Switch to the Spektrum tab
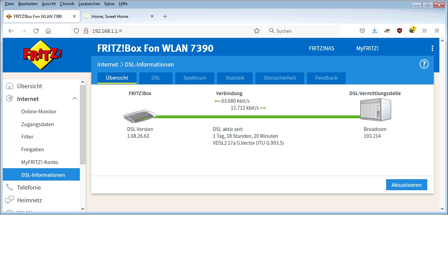 pos(195,78)
